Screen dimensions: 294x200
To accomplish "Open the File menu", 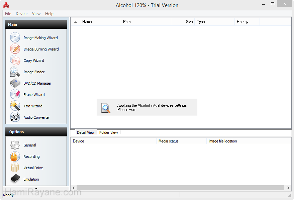I will (x=8, y=14).
